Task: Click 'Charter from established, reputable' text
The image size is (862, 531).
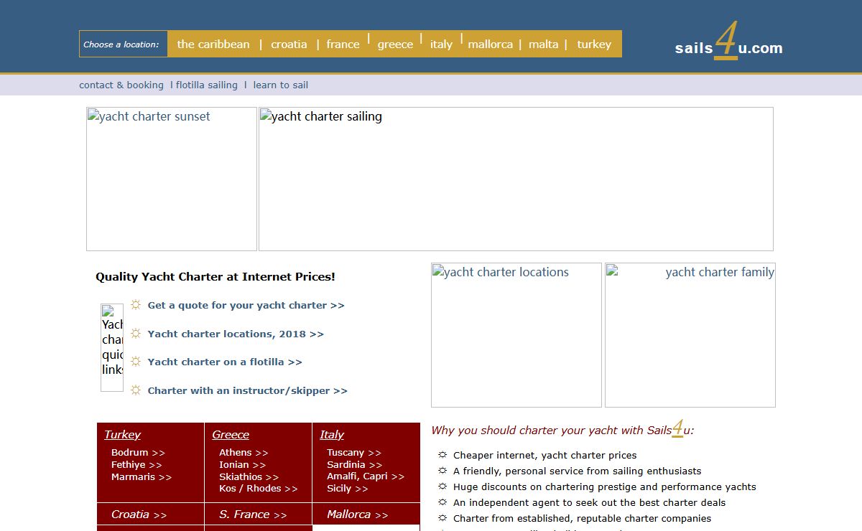Action: (582, 518)
